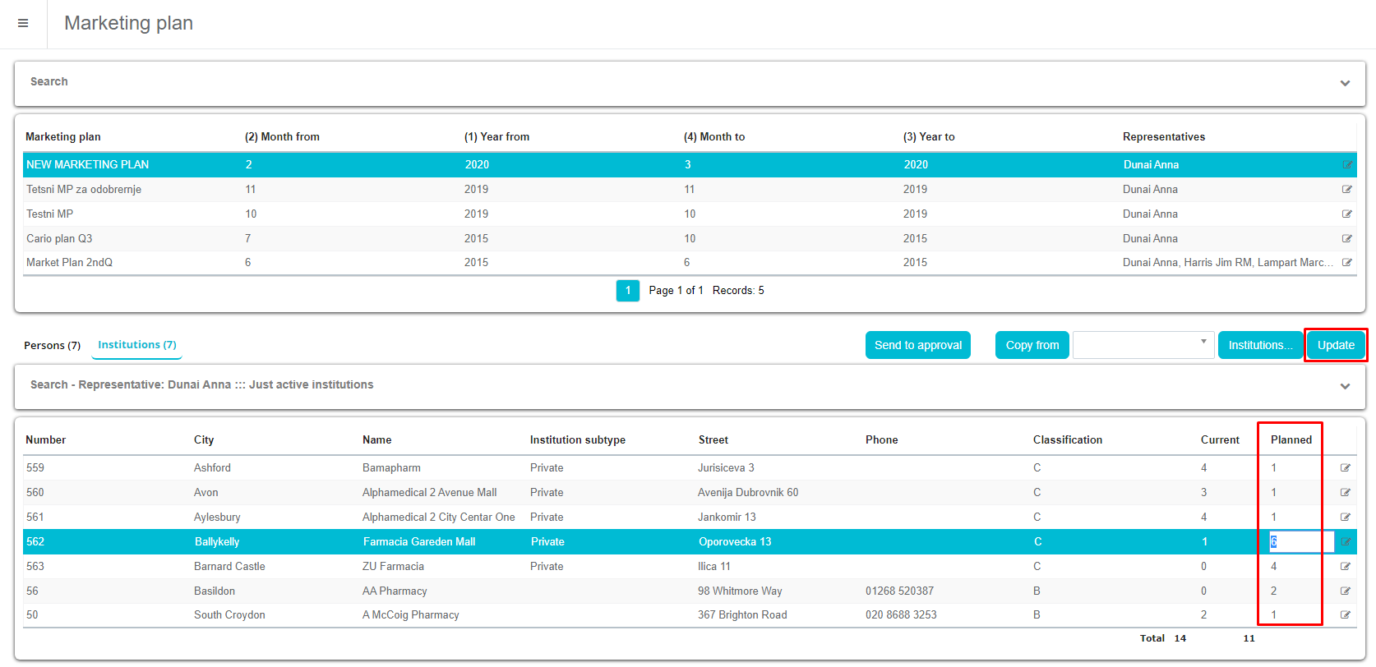Edit the NEW MARKETING PLAN row
This screenshot has height=667, width=1376.
coord(1346,165)
